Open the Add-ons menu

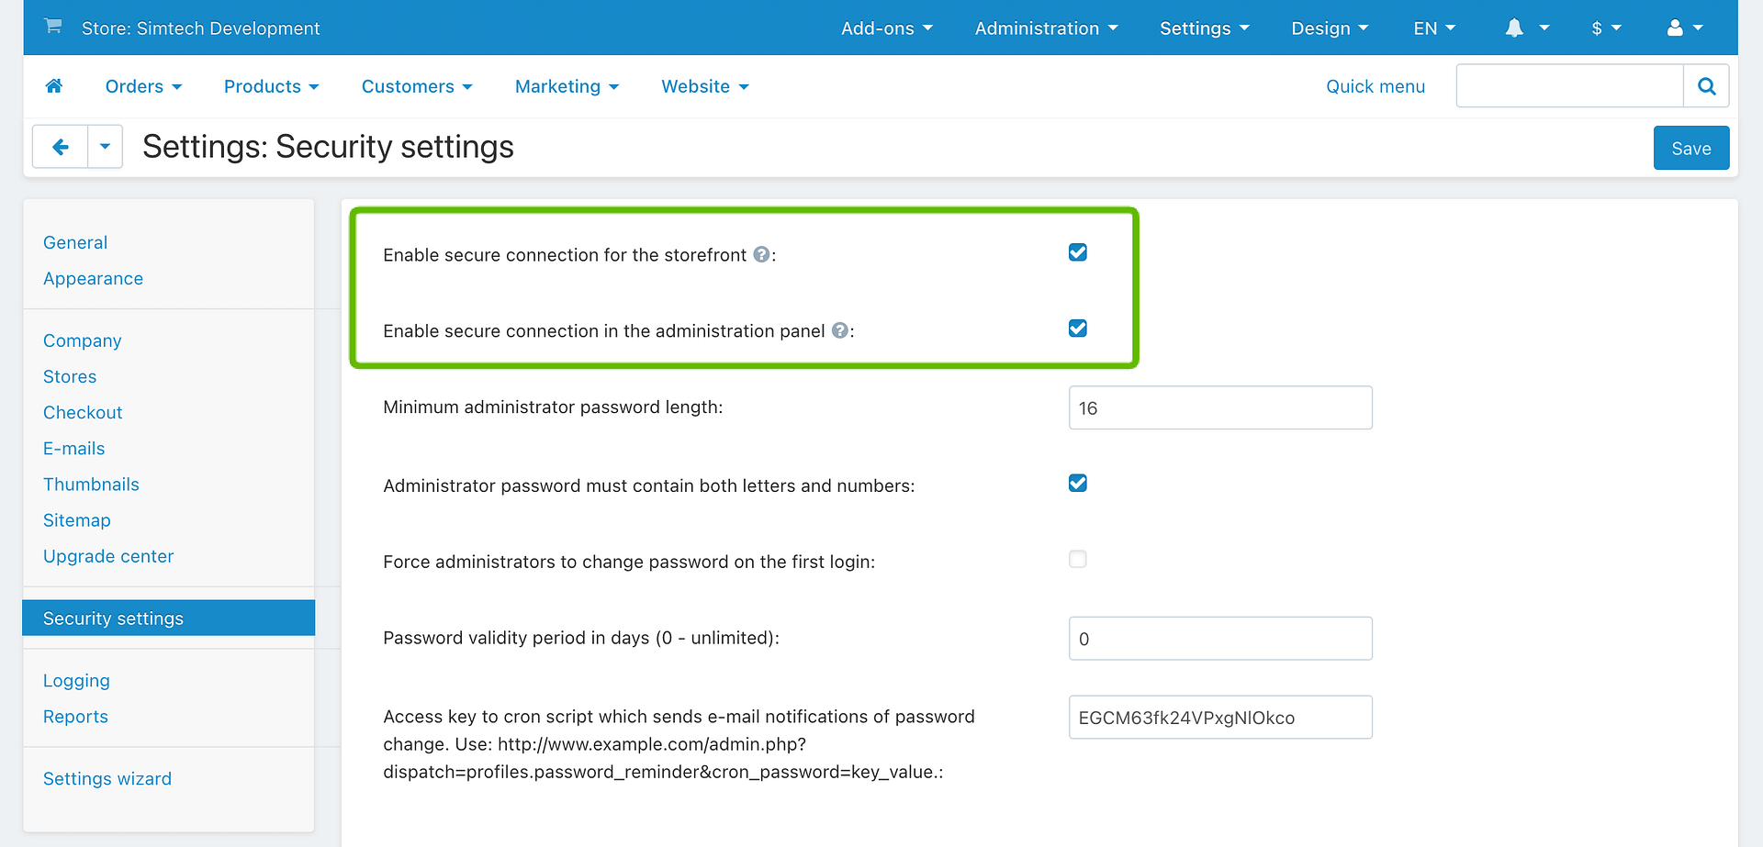(886, 28)
